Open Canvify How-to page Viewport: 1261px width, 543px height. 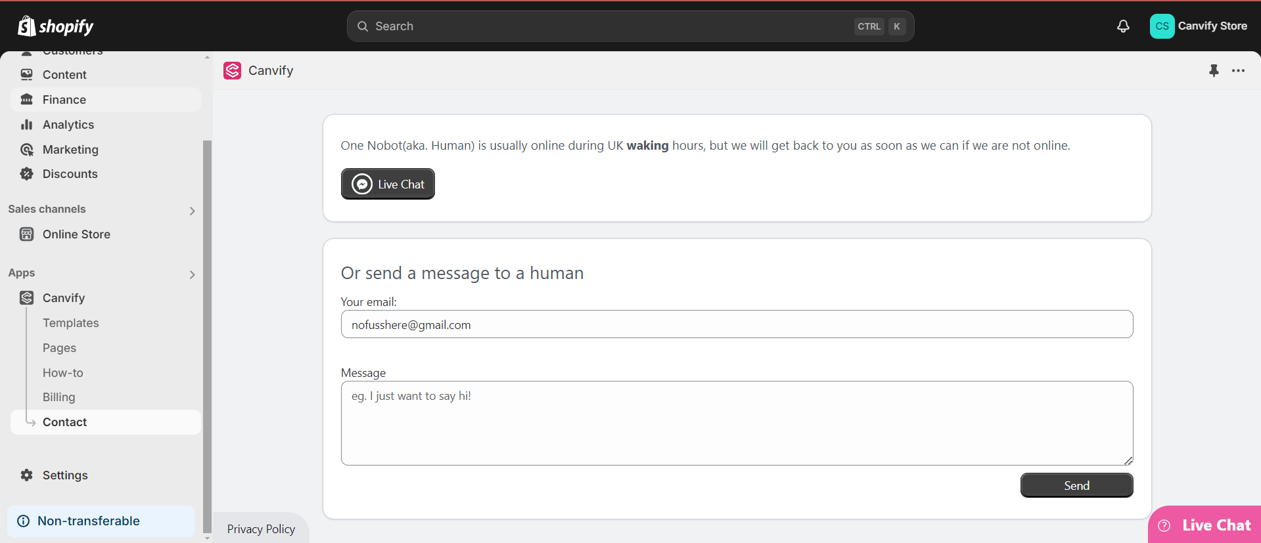click(x=63, y=373)
